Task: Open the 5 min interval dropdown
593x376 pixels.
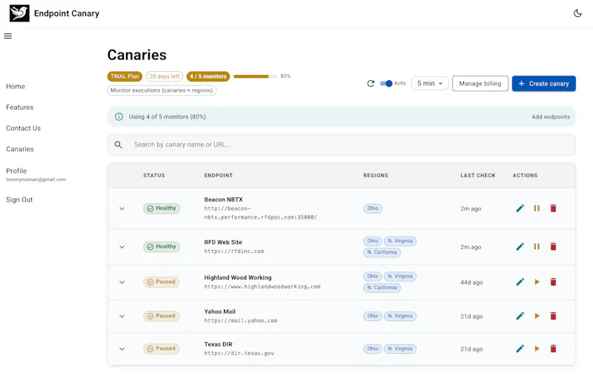Action: pyautogui.click(x=430, y=83)
